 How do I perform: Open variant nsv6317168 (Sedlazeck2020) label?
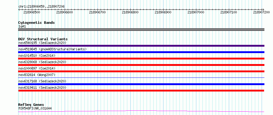(42, 81)
